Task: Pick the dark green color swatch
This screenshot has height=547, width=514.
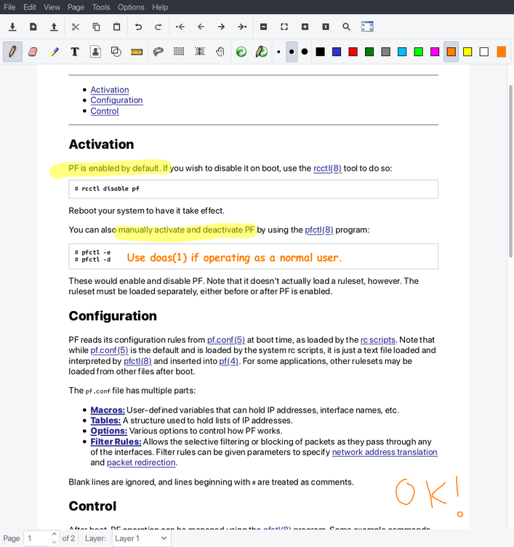Action: pyautogui.click(x=369, y=52)
